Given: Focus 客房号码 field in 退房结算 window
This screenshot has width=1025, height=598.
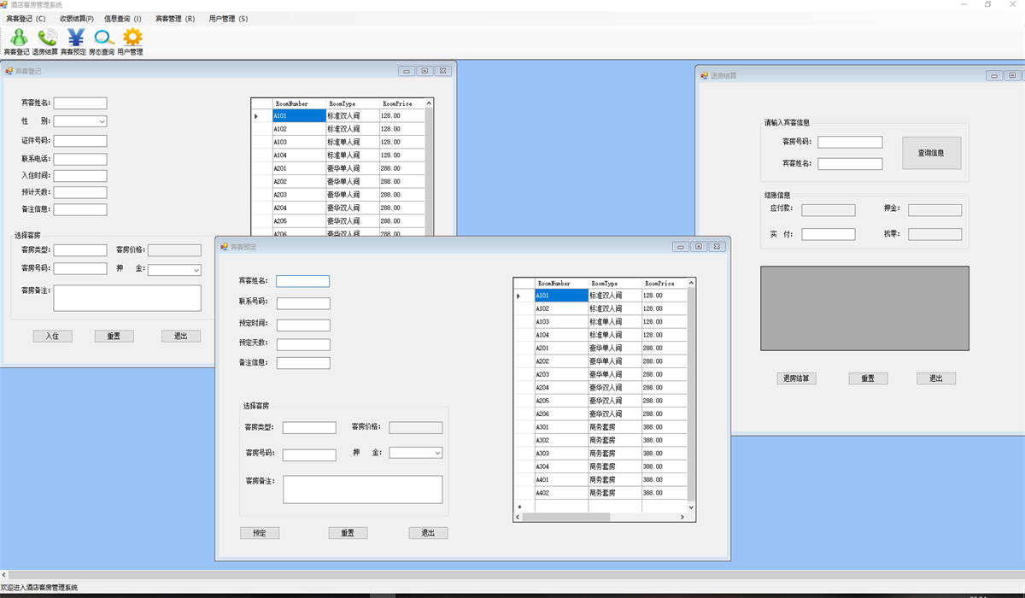Looking at the screenshot, I should (850, 142).
